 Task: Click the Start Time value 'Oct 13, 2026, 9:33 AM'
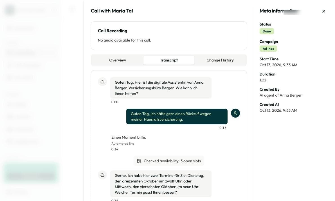278,65
